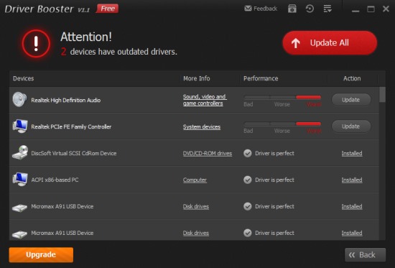395x268 pixels.
Task: Close the Driver Booster window
Action: [386, 9]
